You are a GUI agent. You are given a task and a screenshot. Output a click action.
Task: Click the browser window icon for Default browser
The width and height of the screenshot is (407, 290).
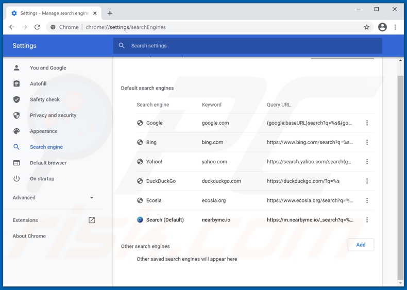[16, 163]
